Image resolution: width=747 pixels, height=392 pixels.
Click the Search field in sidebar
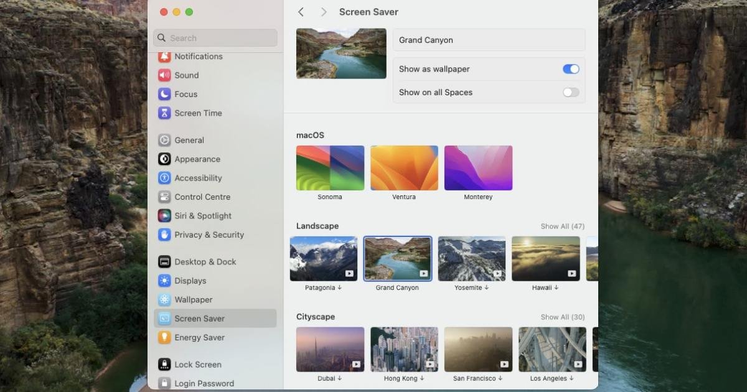215,38
